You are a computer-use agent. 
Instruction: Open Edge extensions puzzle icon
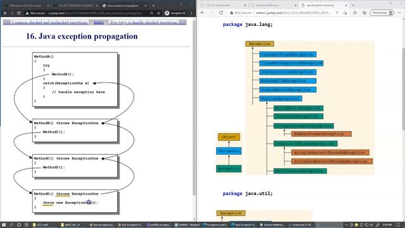[355, 13]
